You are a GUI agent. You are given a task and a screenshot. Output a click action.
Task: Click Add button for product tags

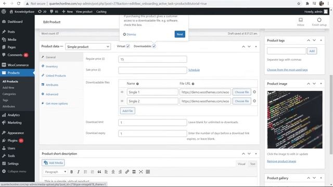pos(312,51)
